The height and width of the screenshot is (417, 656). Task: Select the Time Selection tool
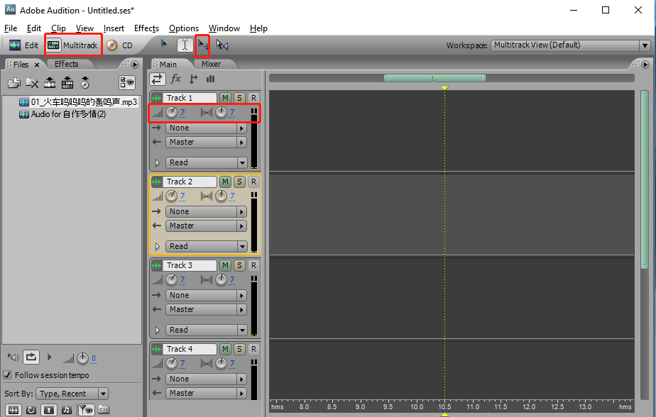coord(185,45)
